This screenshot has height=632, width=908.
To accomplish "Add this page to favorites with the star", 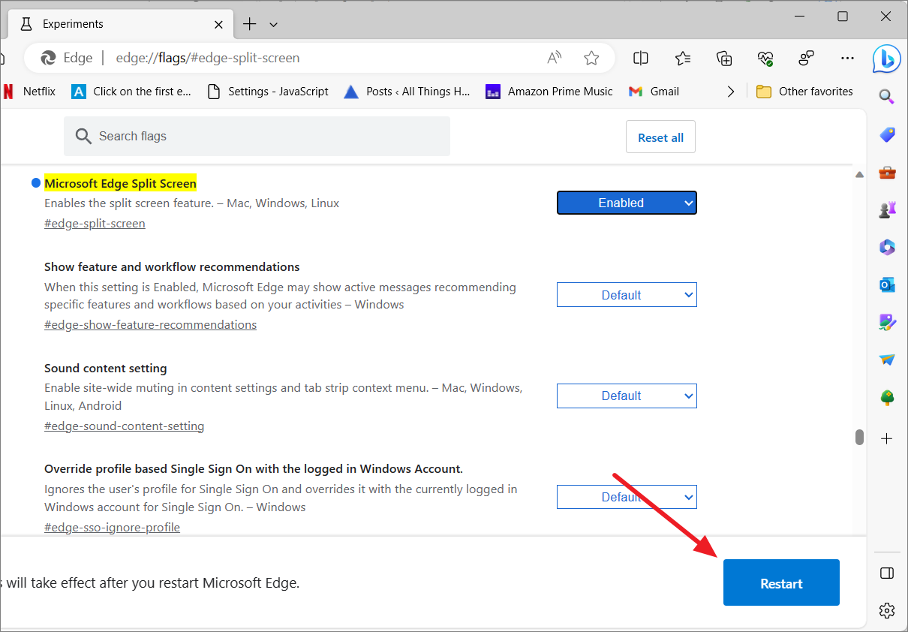I will [x=591, y=57].
